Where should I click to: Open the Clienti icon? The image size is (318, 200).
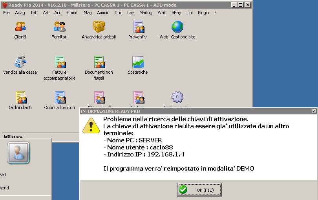(20, 27)
